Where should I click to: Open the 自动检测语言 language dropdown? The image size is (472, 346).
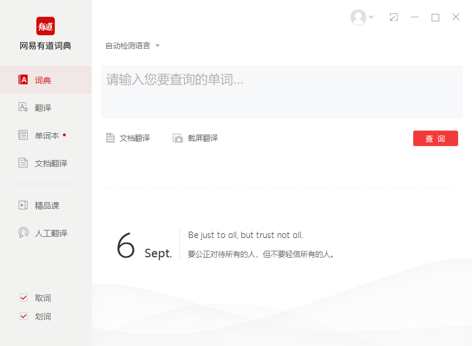(x=128, y=46)
